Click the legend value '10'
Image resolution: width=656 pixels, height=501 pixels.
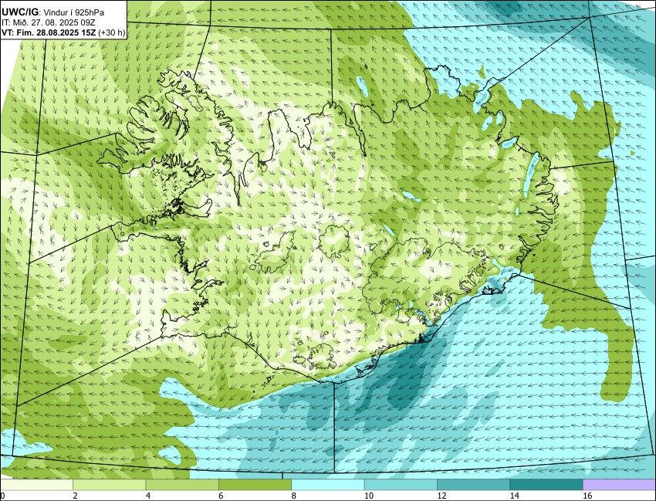coord(369,496)
